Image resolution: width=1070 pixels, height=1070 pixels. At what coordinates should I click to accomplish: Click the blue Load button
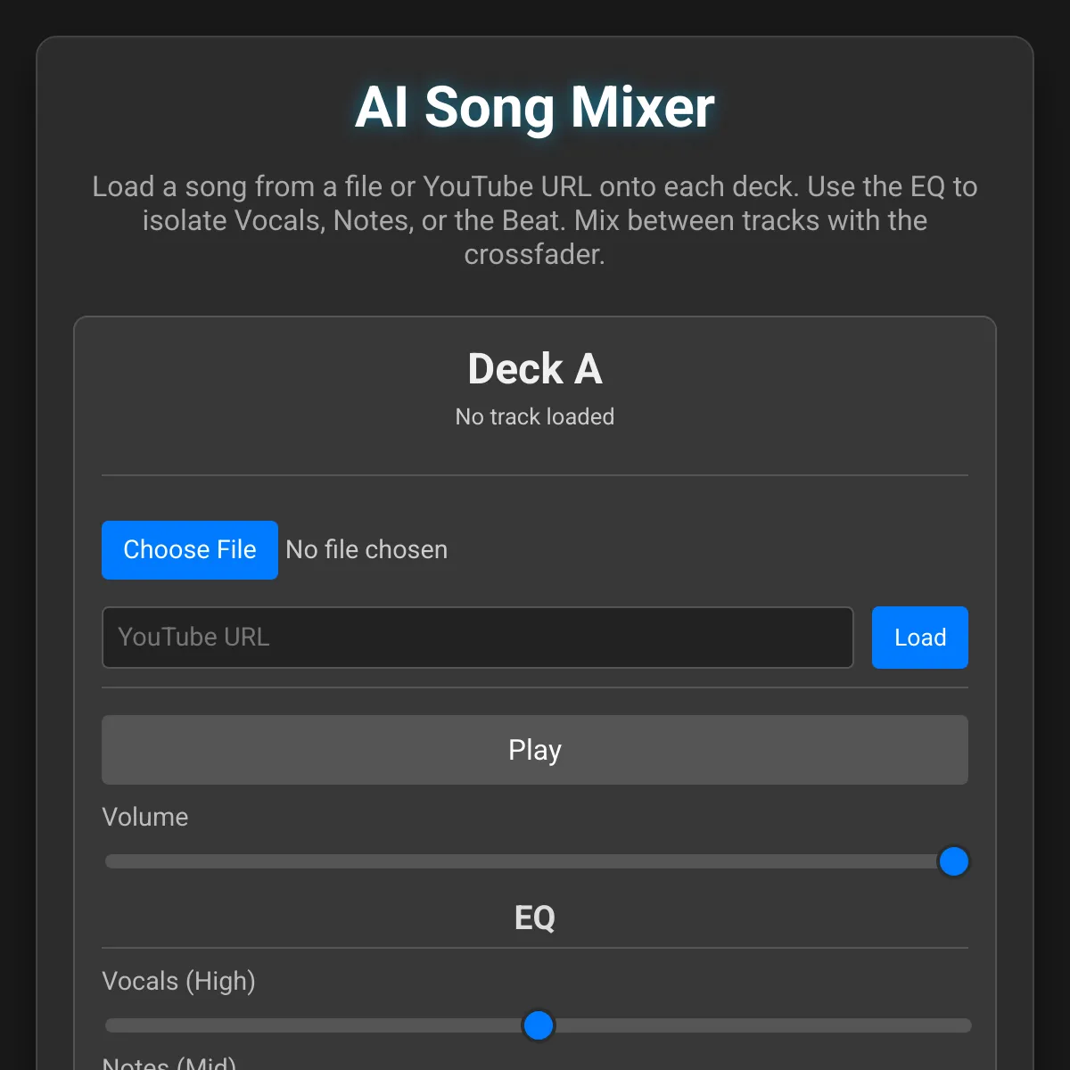(920, 638)
